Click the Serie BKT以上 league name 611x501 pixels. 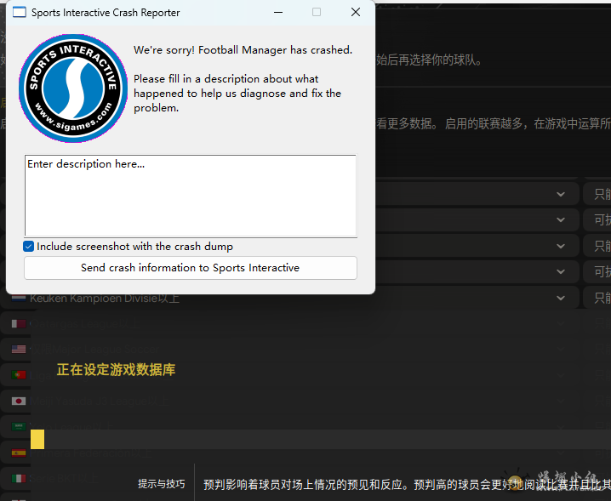[65, 478]
